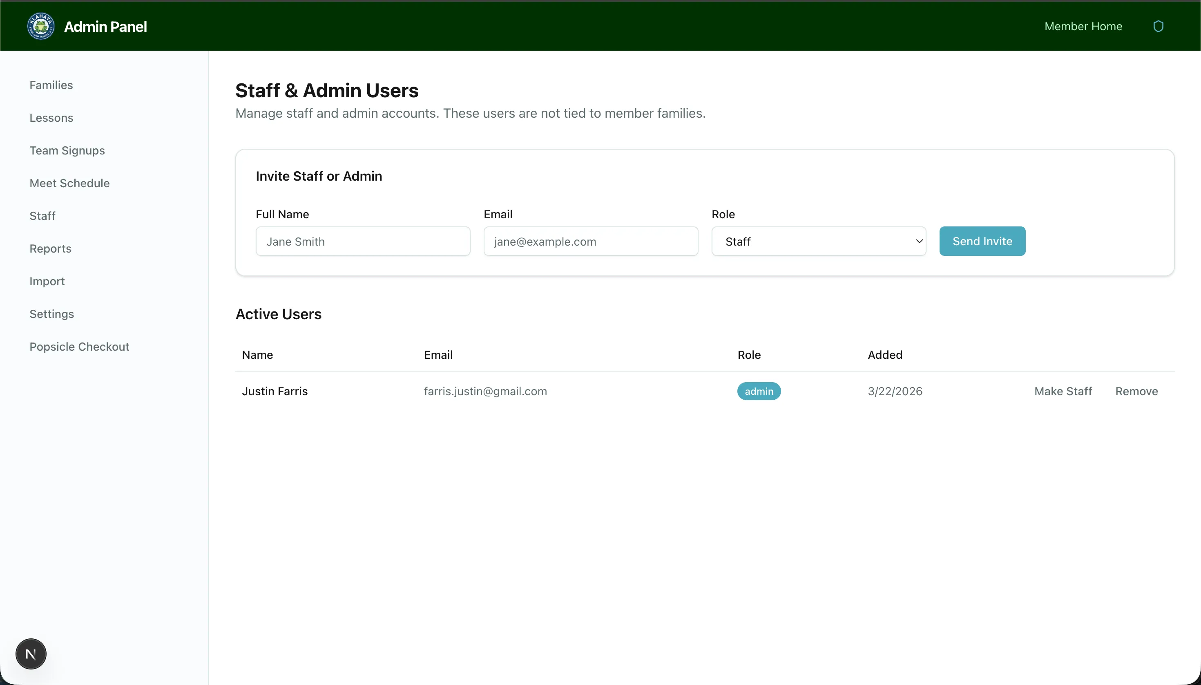The image size is (1201, 685).
Task: Click the admin role badge
Action: 759,392
